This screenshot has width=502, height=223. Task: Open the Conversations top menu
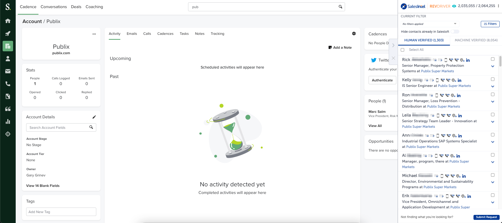pos(54,7)
